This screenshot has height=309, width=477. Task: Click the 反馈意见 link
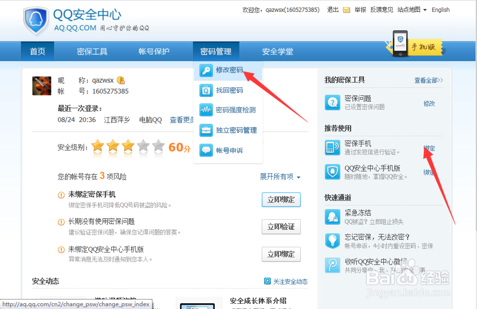[382, 10]
